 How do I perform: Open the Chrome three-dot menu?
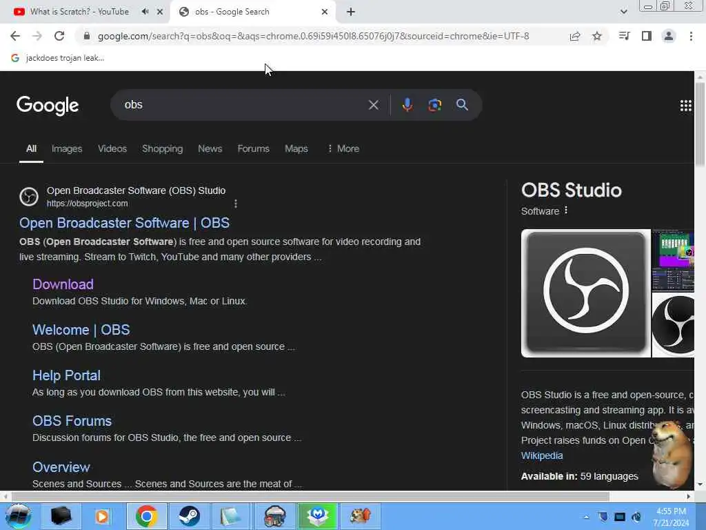(x=691, y=36)
